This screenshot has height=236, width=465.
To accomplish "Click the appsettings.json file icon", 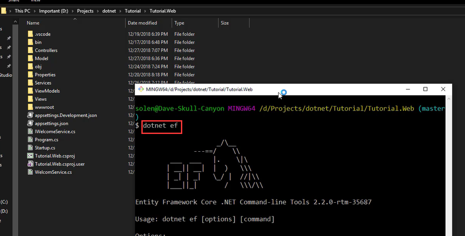I will 30,123.
